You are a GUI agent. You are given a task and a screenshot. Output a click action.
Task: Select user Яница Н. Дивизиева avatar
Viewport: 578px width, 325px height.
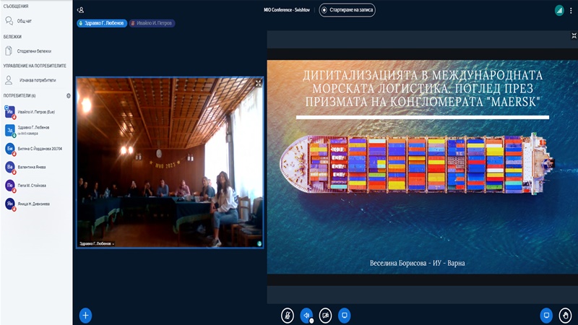[x=10, y=204]
